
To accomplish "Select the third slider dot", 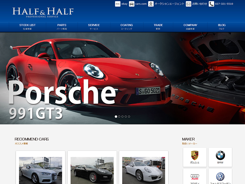I will (x=123, y=117).
